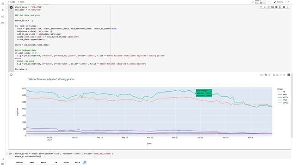Open the variables inspector sidebar icon
Image resolution: width=293 pixels, height=165 pixels.
click(x=3, y=16)
